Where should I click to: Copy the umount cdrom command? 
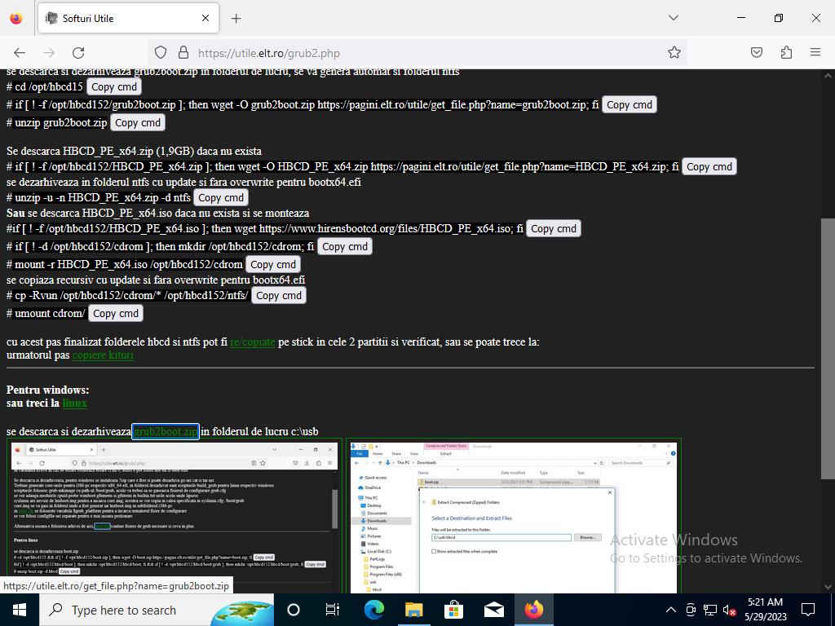[115, 313]
